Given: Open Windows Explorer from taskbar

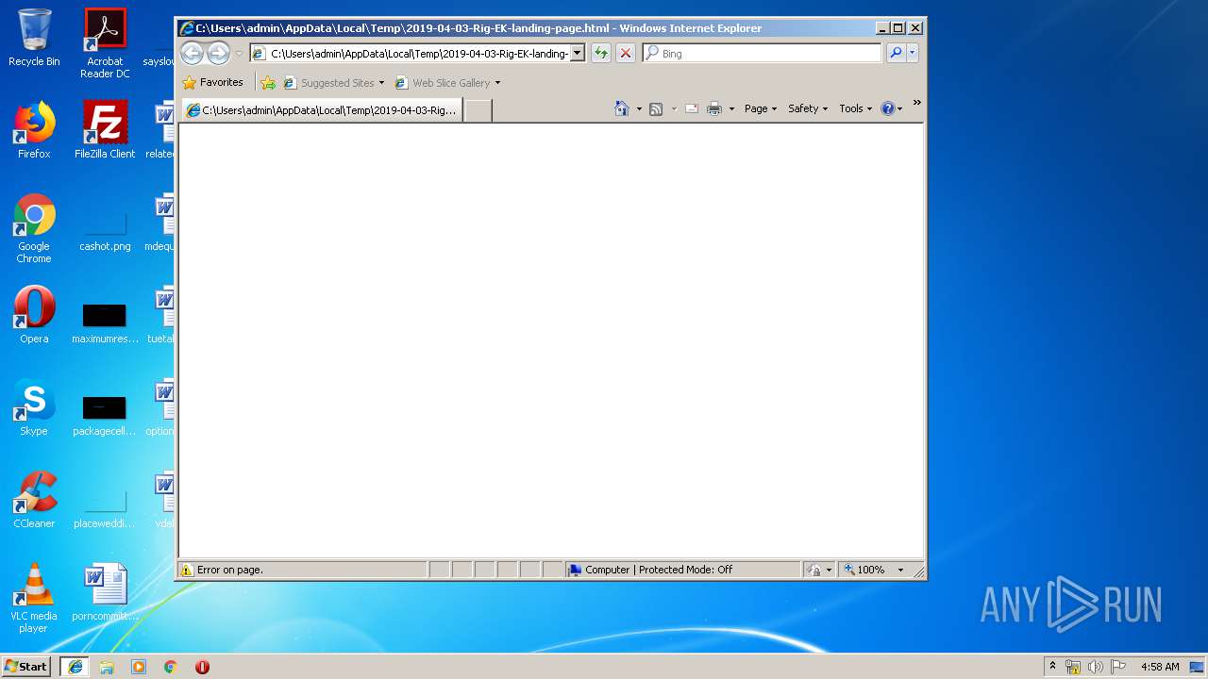Looking at the screenshot, I should 107,667.
